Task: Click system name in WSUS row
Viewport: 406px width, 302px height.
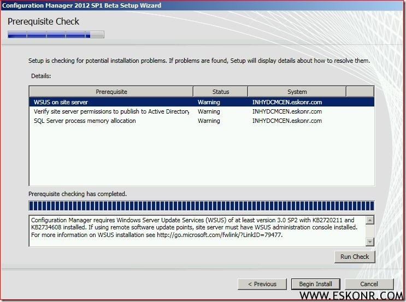Action: (x=287, y=102)
